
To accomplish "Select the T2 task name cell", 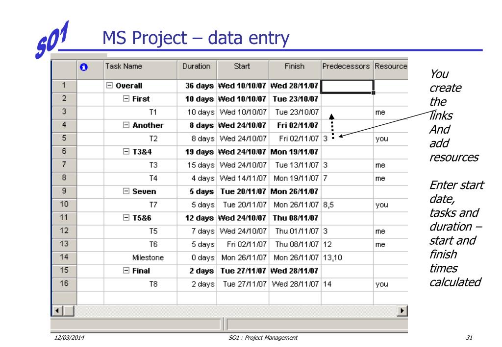I will pyautogui.click(x=141, y=139).
